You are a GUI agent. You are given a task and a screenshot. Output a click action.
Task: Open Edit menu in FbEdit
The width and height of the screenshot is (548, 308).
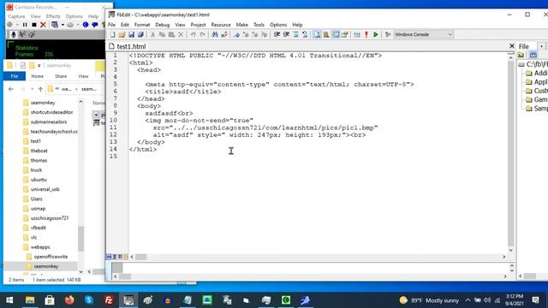click(x=125, y=25)
